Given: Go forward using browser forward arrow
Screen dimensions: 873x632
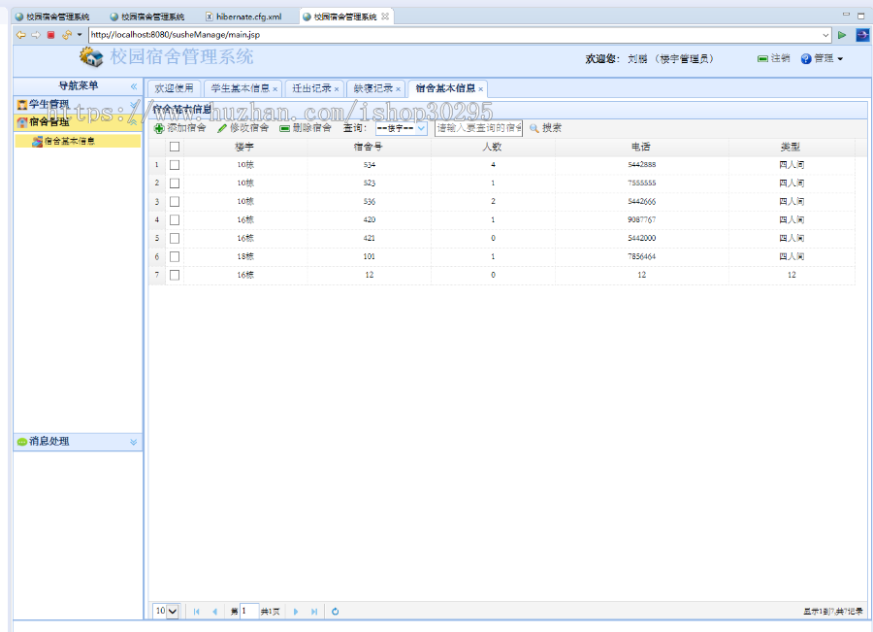Looking at the screenshot, I should (36, 35).
